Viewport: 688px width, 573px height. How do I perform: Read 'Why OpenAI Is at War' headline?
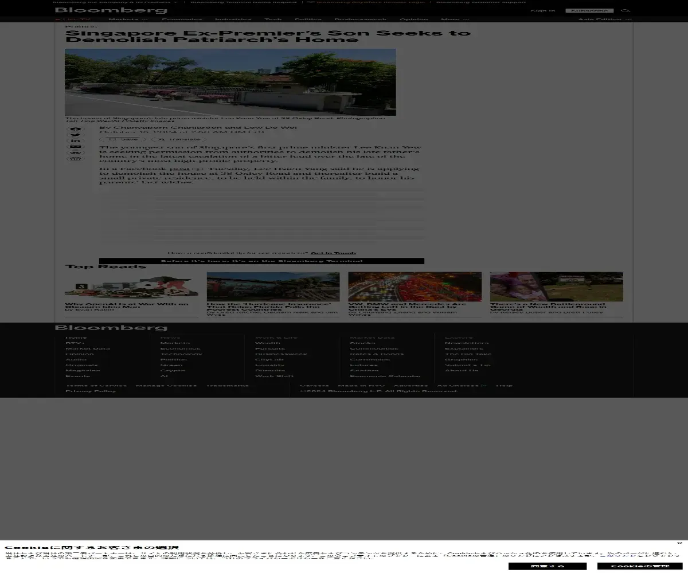[127, 305]
